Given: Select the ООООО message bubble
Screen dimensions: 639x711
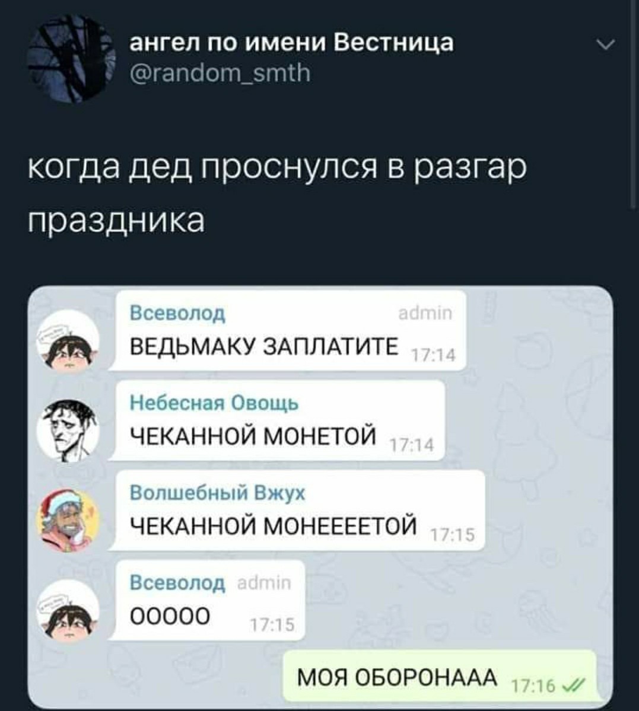Looking at the screenshot, I should click(208, 600).
